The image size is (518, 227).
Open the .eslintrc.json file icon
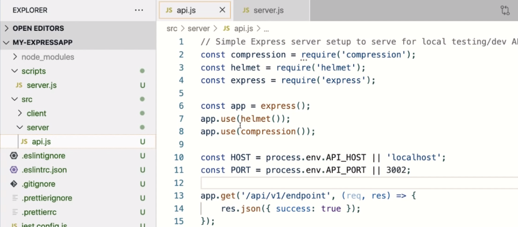pyautogui.click(x=14, y=170)
